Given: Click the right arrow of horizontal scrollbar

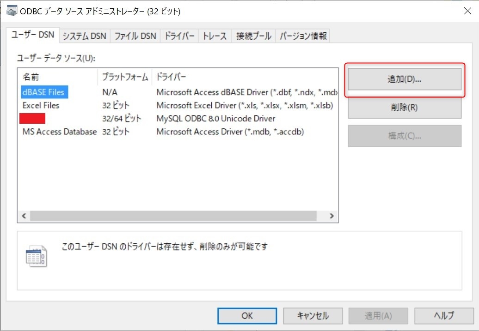Looking at the screenshot, I should (x=331, y=216).
